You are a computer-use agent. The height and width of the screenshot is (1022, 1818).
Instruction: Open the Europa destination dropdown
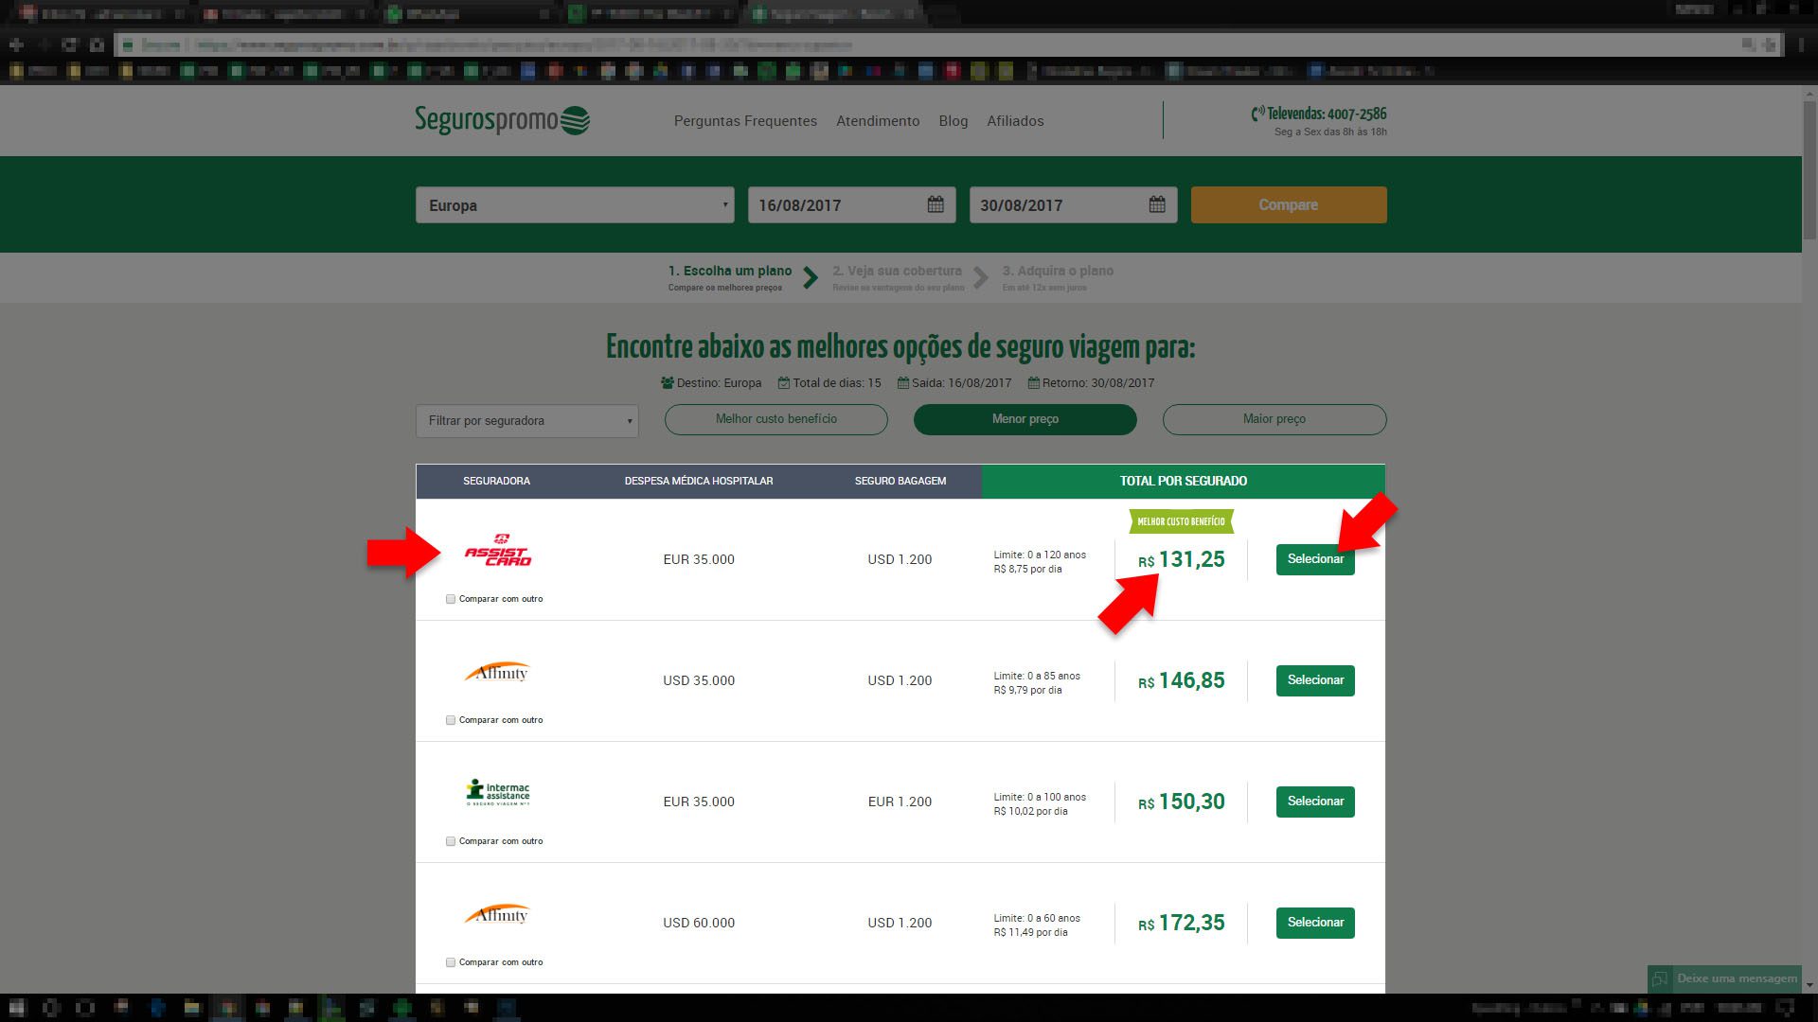(x=575, y=205)
